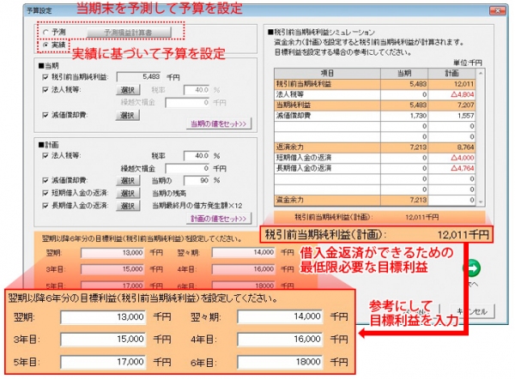Screen dimensions: 515x379
Task: Toggle 法人税等 checkbox in 当期 section
Action: 45,89
